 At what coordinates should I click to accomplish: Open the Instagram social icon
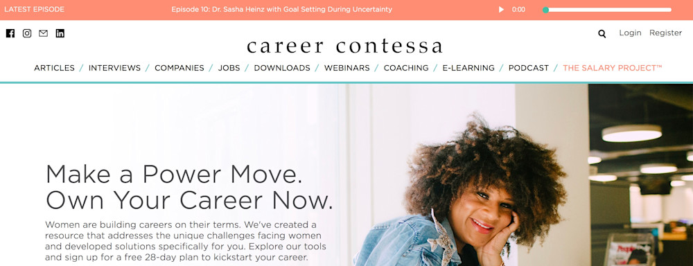click(x=27, y=33)
